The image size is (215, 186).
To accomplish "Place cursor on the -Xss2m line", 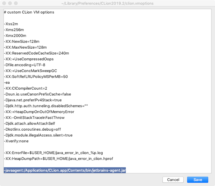I will 11,24.
